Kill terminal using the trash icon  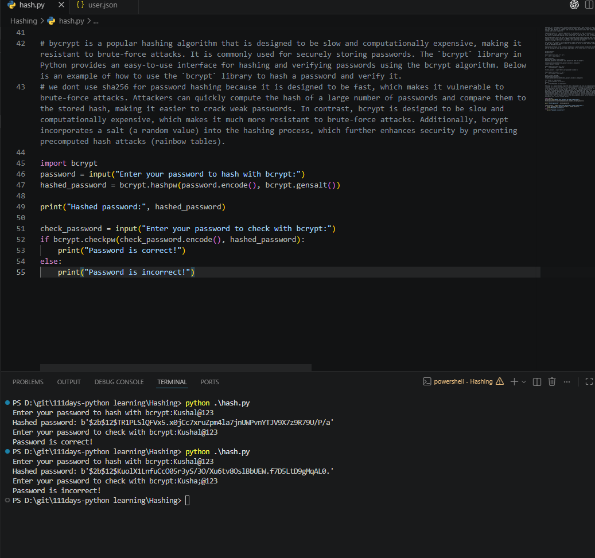552,381
